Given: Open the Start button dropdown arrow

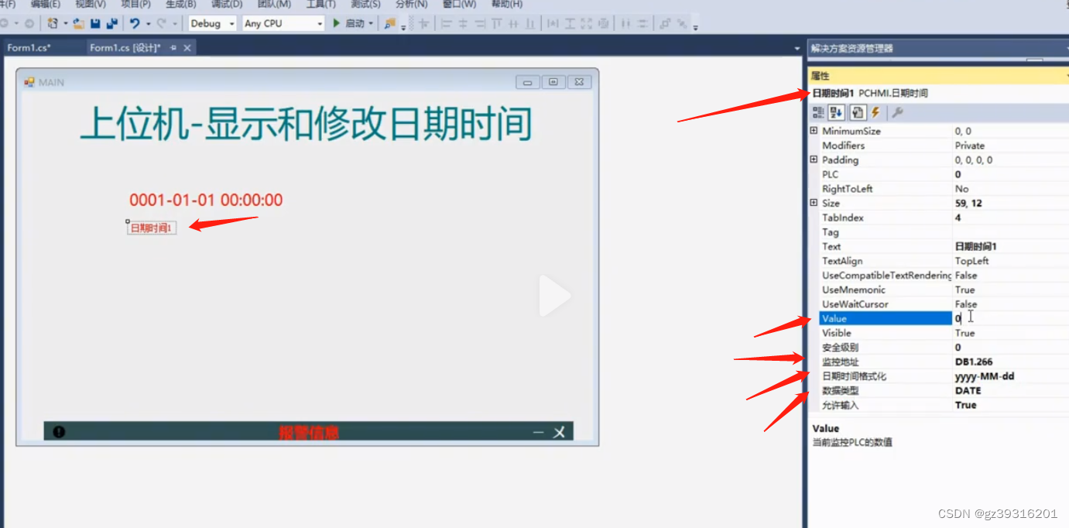Looking at the screenshot, I should 371,23.
